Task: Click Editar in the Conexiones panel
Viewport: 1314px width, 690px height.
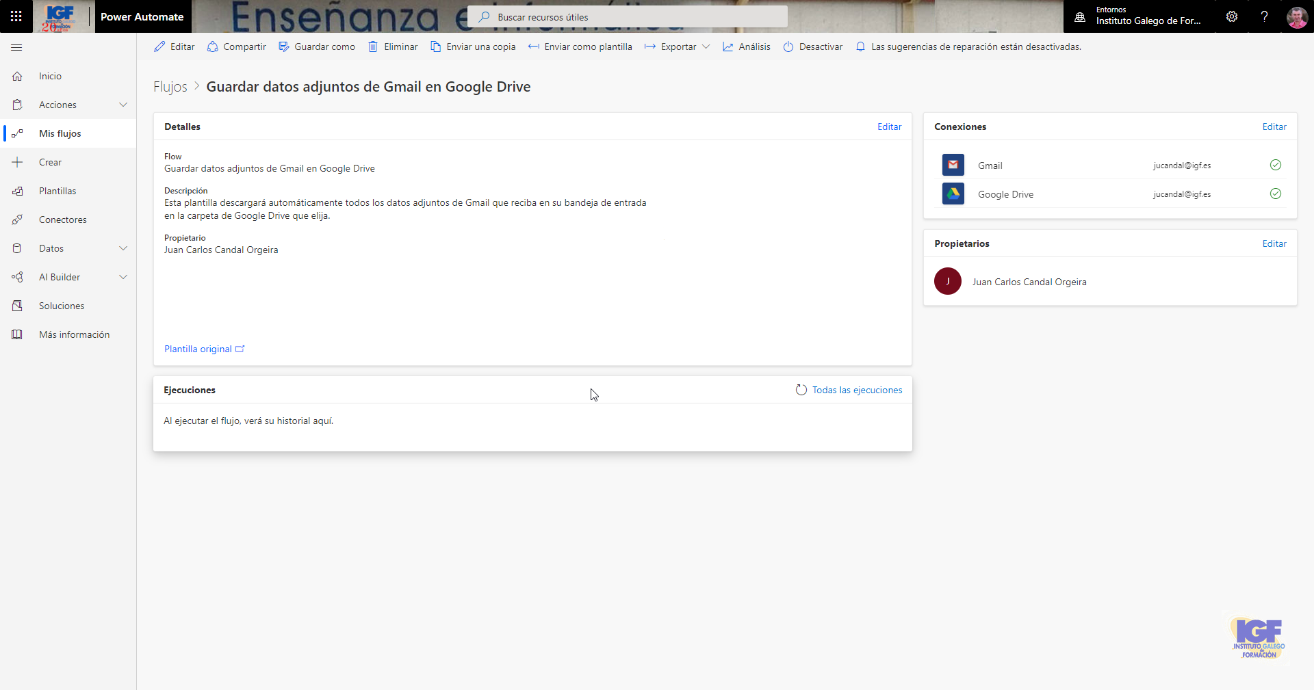Action: pos(1274,127)
